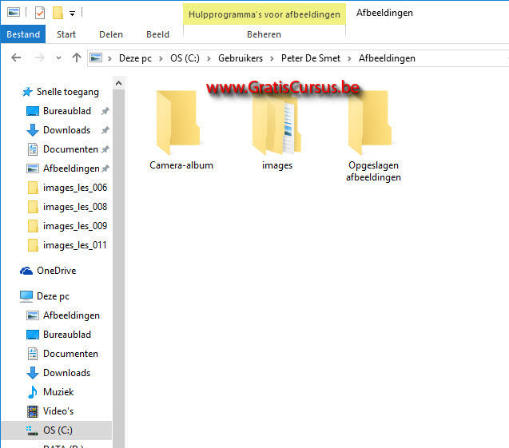Select OS (C:) drive in navigation pane
Viewport: 509px width, 448px height.
(x=58, y=430)
